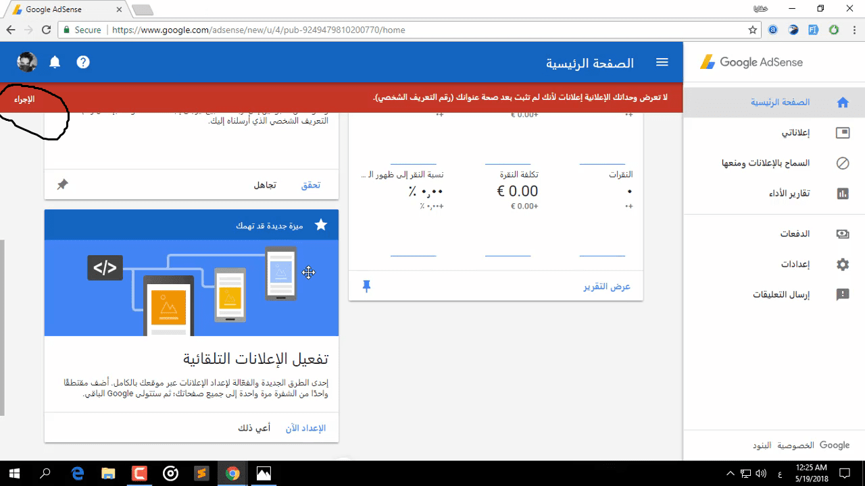Image resolution: width=865 pixels, height=486 pixels.
Task: Click the تحقق (verify) link
Action: coord(310,185)
